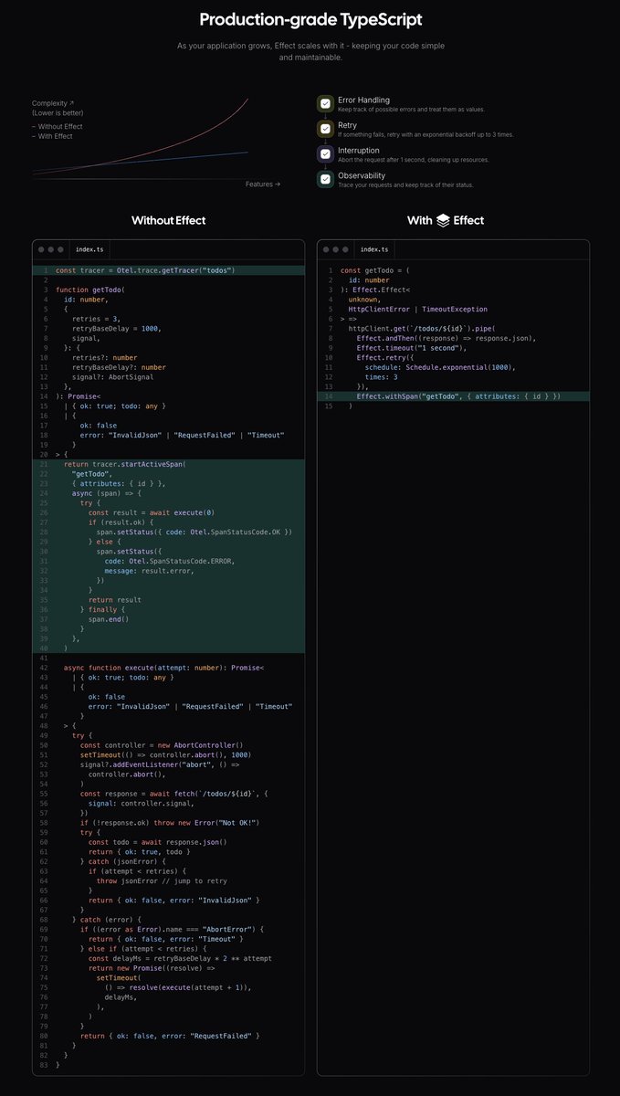Viewport: 620px width, 1096px height.
Task: Click the 'signal?: AbortSignal' code line
Action: click(114, 376)
